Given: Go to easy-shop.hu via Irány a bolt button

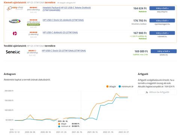Looking at the screenshot, I should 162,8.
